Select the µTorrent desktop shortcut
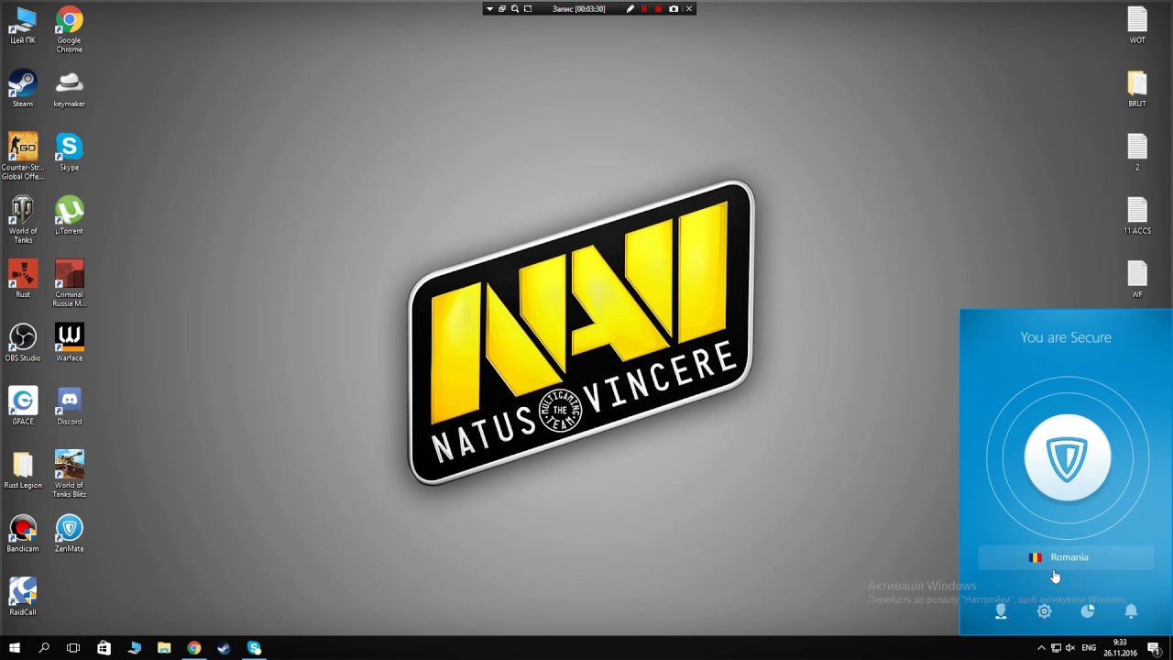 click(69, 216)
